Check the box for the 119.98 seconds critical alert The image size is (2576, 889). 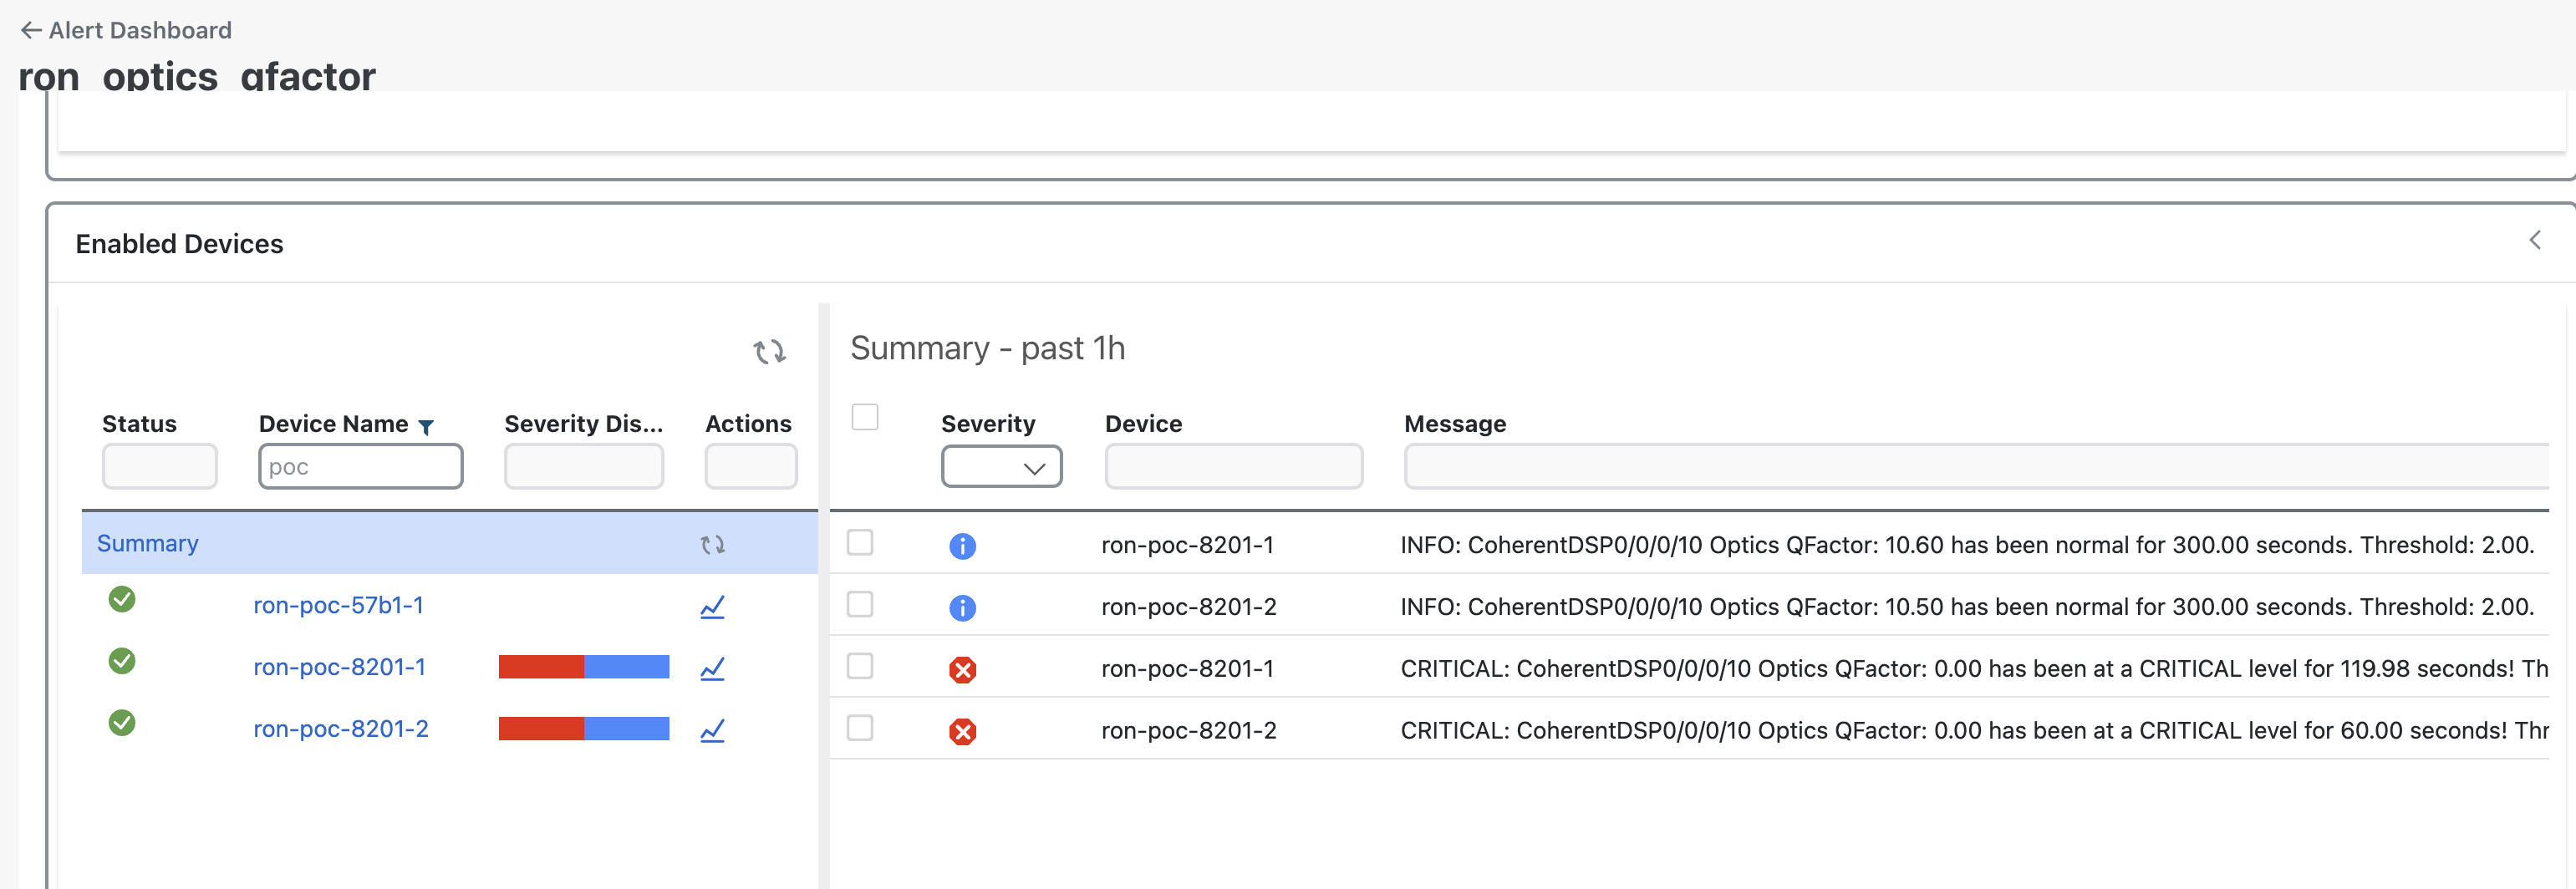(x=860, y=667)
